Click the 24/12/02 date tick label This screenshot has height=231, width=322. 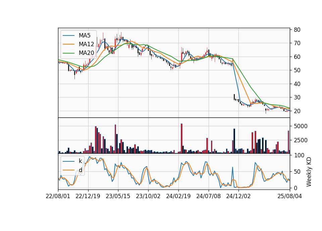click(238, 196)
